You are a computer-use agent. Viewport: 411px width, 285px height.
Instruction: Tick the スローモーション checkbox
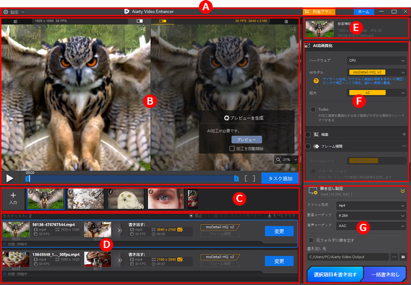coord(313,171)
